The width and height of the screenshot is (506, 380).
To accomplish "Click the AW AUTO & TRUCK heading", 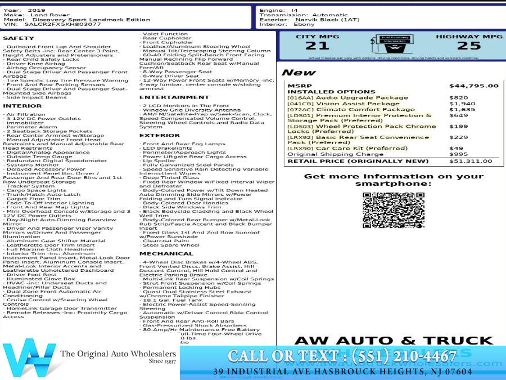I will point(394,340).
